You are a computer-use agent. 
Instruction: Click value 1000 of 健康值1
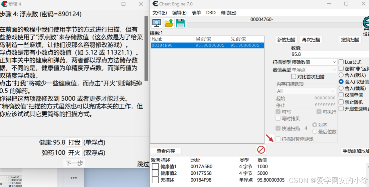tap(262, 167)
